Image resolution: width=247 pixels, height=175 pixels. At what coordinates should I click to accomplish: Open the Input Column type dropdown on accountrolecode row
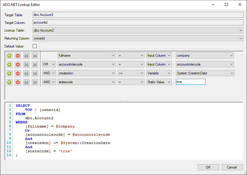point(159,64)
